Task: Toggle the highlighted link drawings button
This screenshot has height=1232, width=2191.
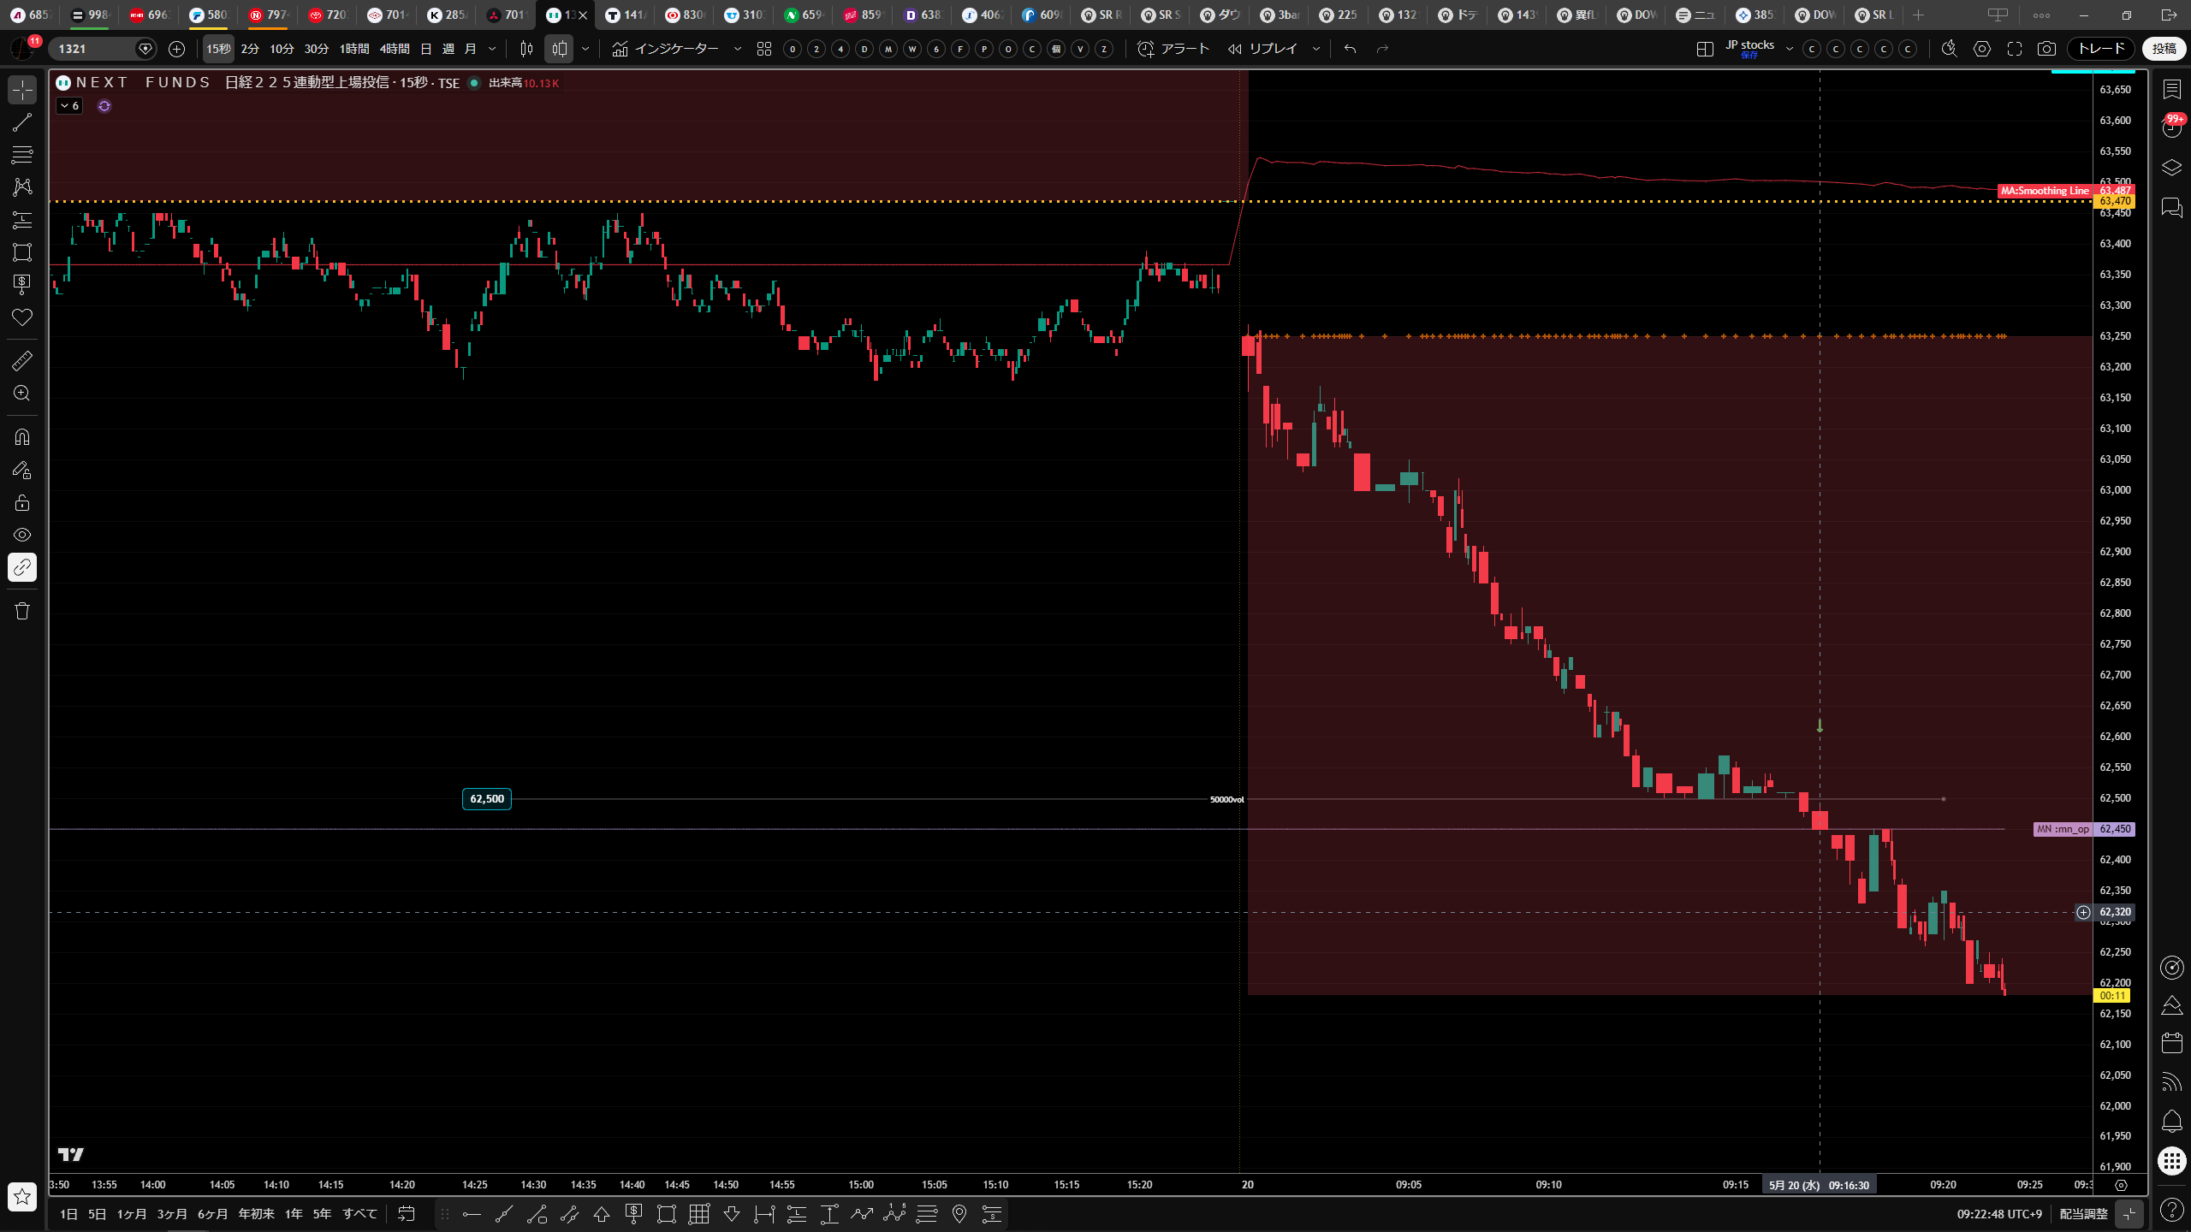Action: [22, 567]
